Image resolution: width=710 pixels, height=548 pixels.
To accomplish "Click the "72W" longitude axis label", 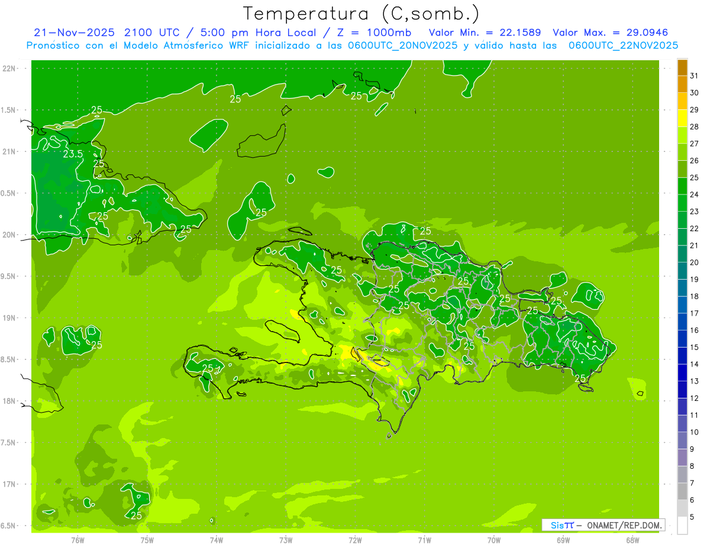I will (355, 540).
